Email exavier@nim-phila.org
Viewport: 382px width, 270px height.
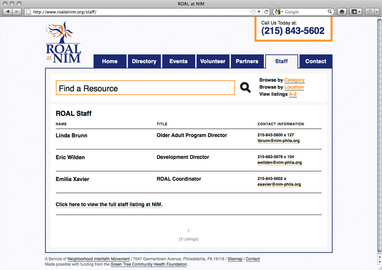(x=279, y=184)
